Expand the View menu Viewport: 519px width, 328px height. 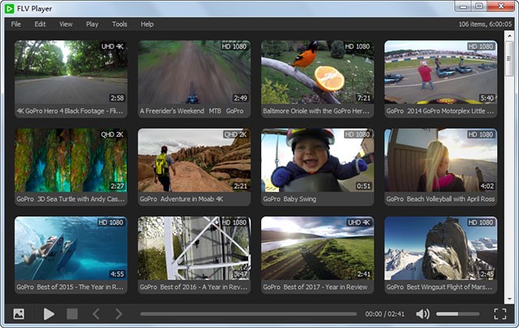click(66, 24)
